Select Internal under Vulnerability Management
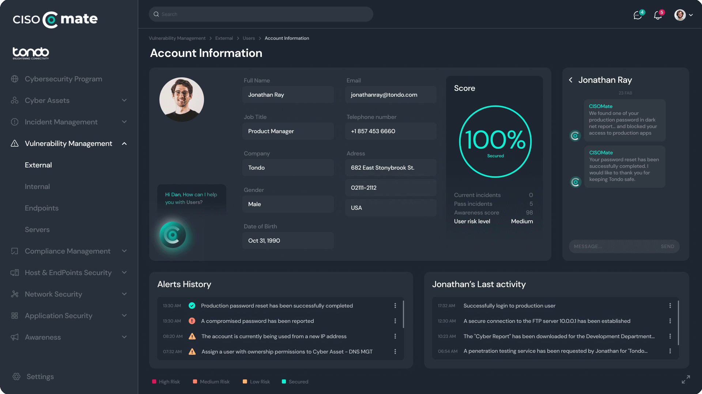The image size is (702, 394). (x=37, y=186)
